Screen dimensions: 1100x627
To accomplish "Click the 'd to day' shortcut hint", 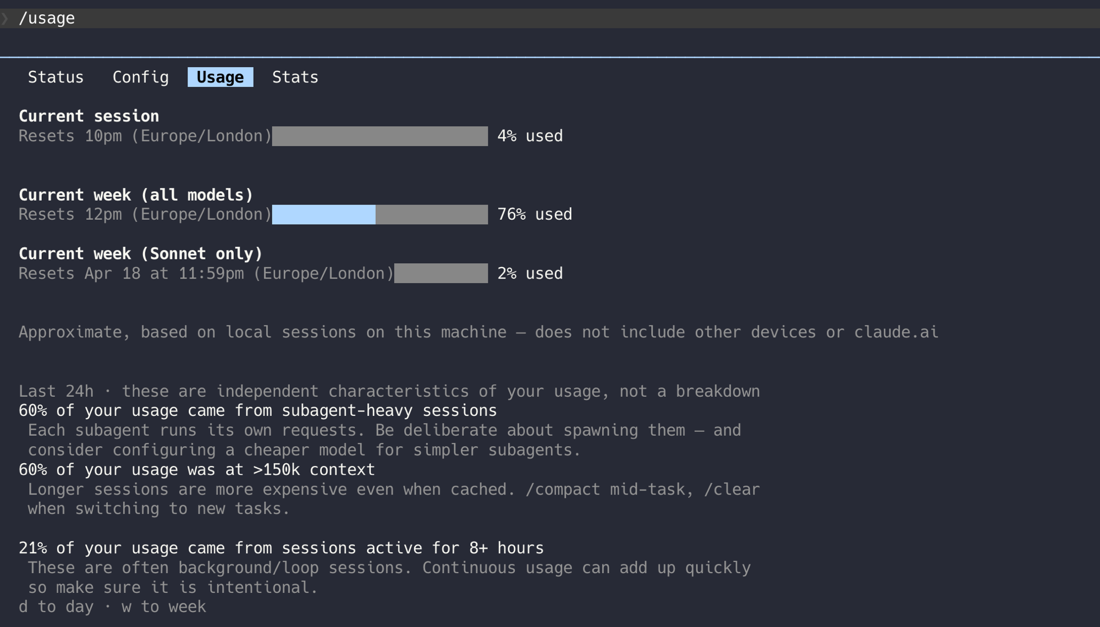I will click(x=54, y=607).
